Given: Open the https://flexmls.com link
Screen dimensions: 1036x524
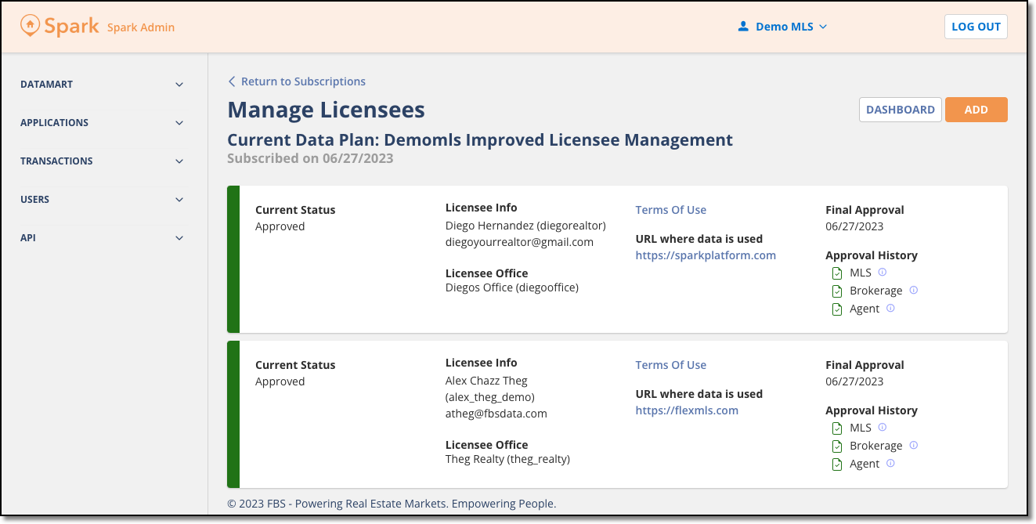Looking at the screenshot, I should click(687, 410).
